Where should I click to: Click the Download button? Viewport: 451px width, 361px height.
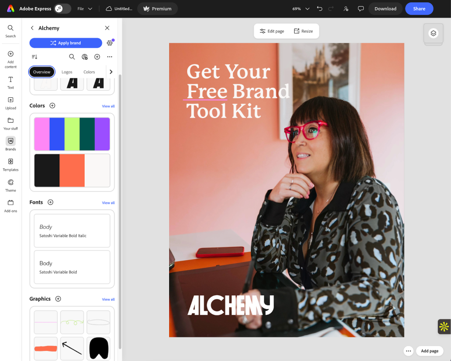point(385,9)
